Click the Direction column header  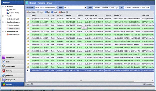point(80,16)
